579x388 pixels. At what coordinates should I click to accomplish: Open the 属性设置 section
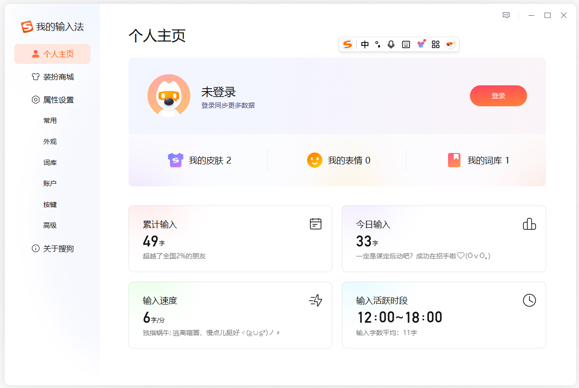point(52,100)
